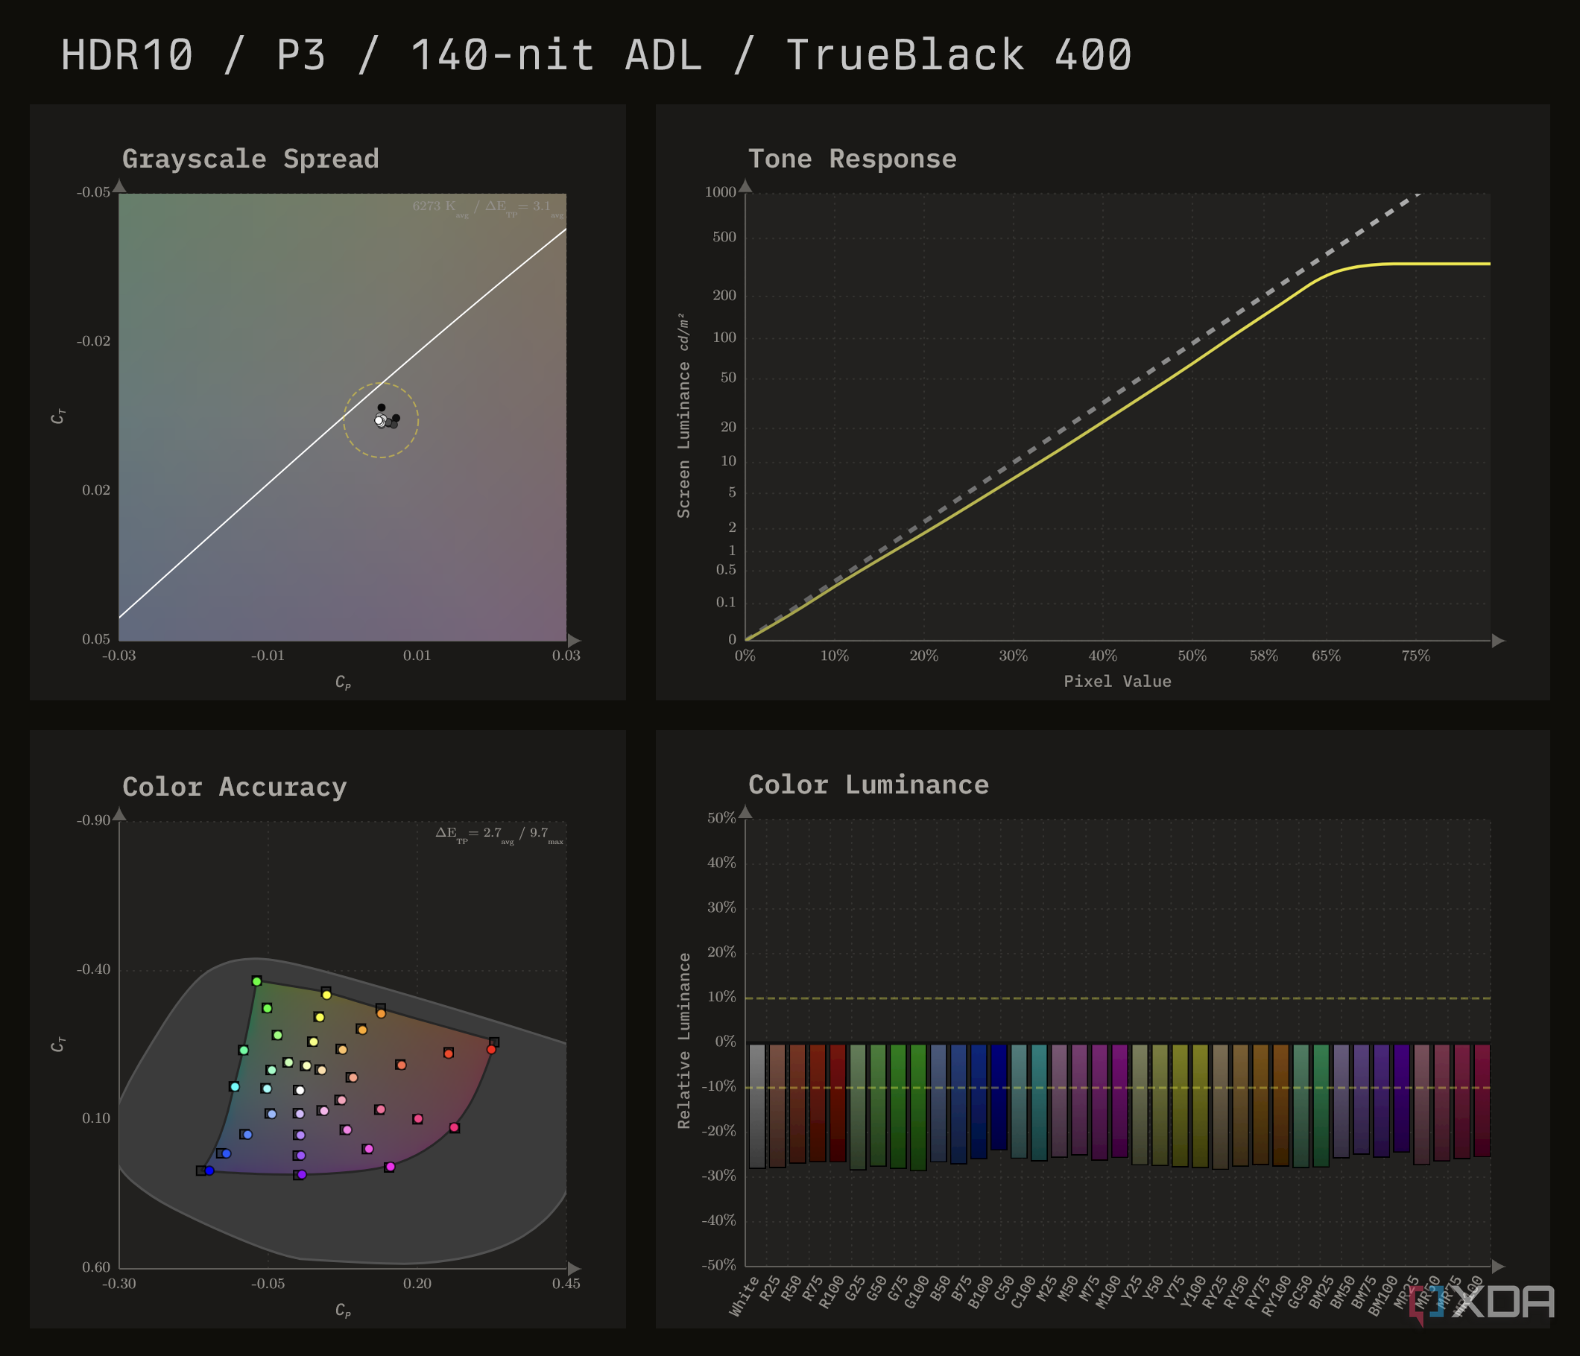
Task: Select the Tone Response chart title
Action: click(852, 159)
